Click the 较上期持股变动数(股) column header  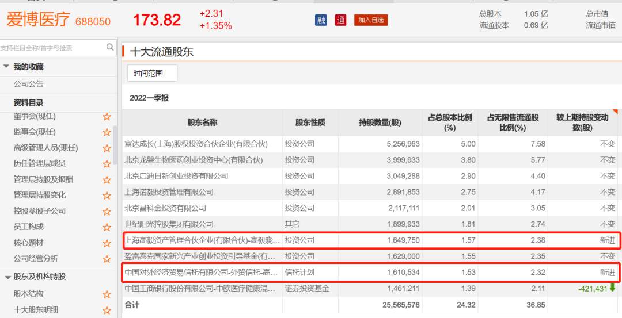pos(582,122)
